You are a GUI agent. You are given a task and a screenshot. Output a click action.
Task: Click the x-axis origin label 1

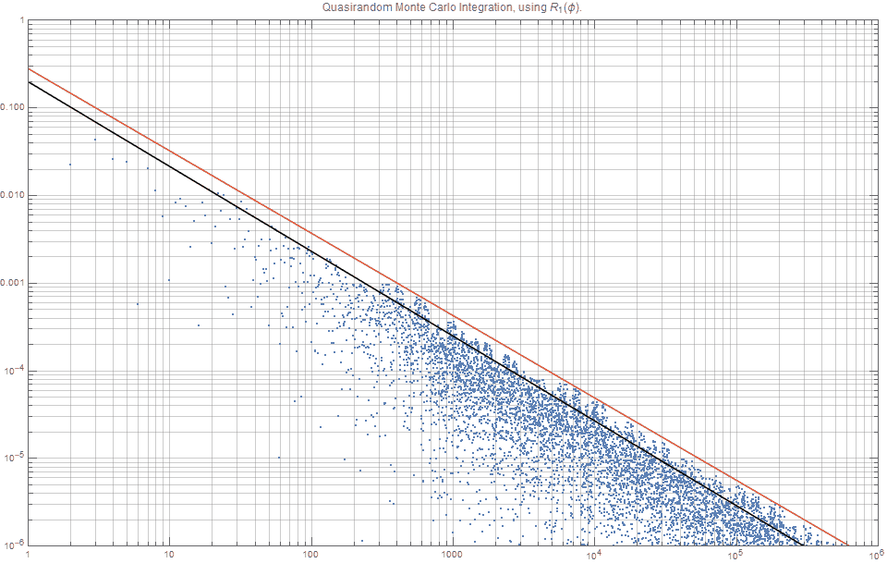click(29, 555)
